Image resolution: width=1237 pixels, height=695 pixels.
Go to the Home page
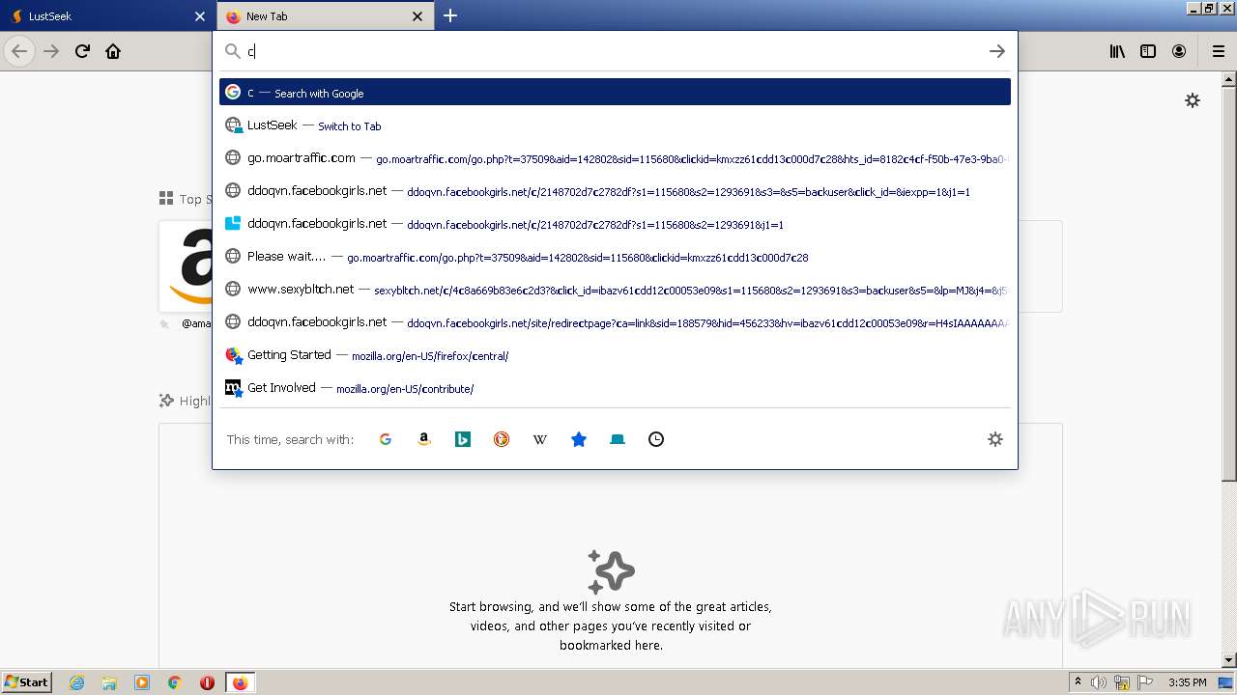coord(113,51)
